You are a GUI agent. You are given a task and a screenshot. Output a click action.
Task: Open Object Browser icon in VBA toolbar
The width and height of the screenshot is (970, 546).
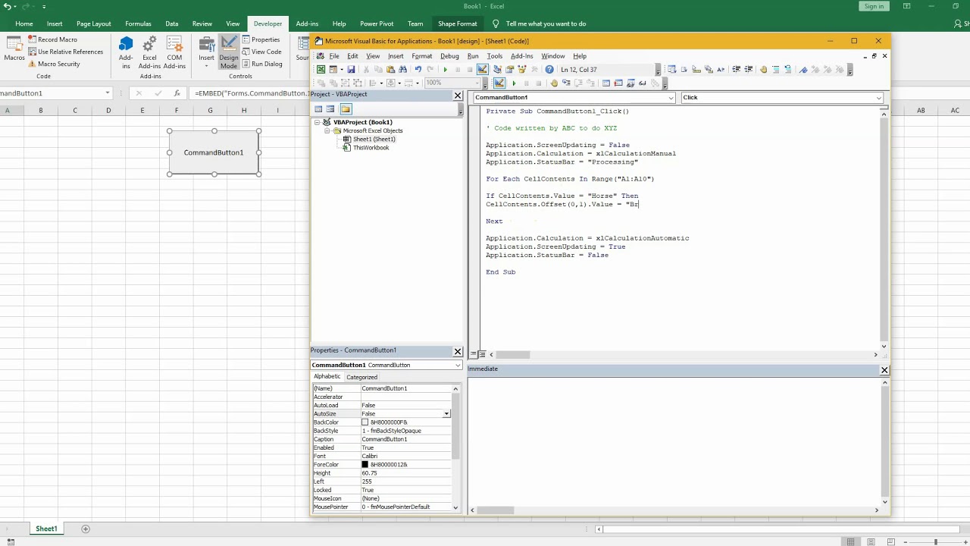point(522,69)
